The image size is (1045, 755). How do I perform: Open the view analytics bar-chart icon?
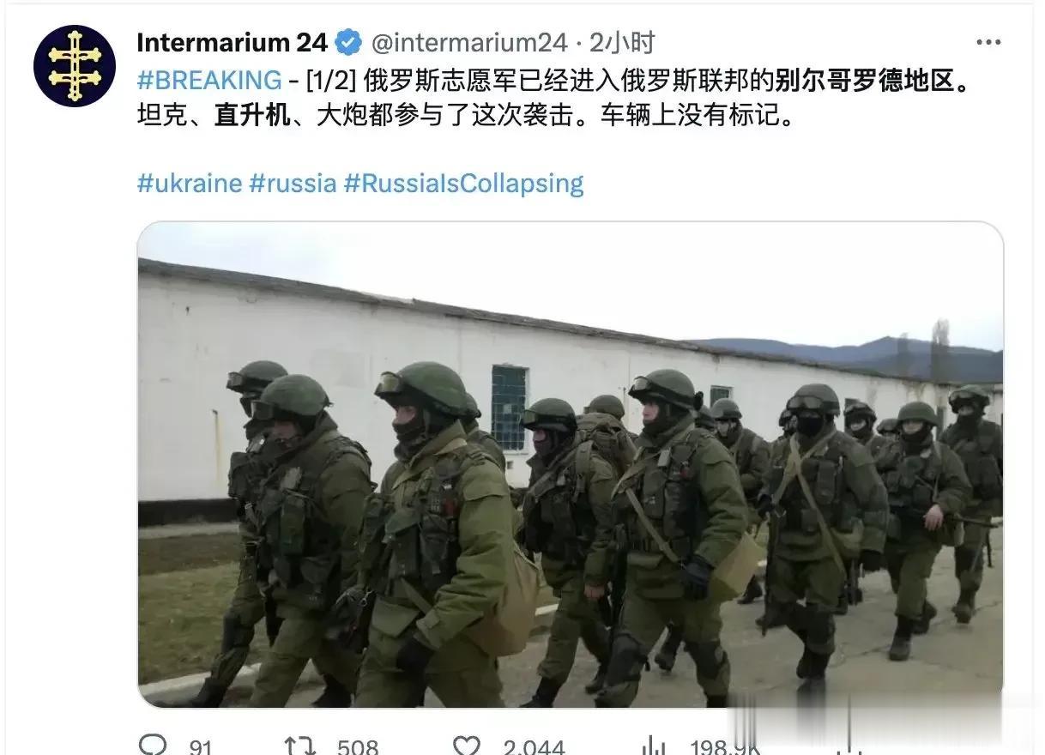click(655, 746)
